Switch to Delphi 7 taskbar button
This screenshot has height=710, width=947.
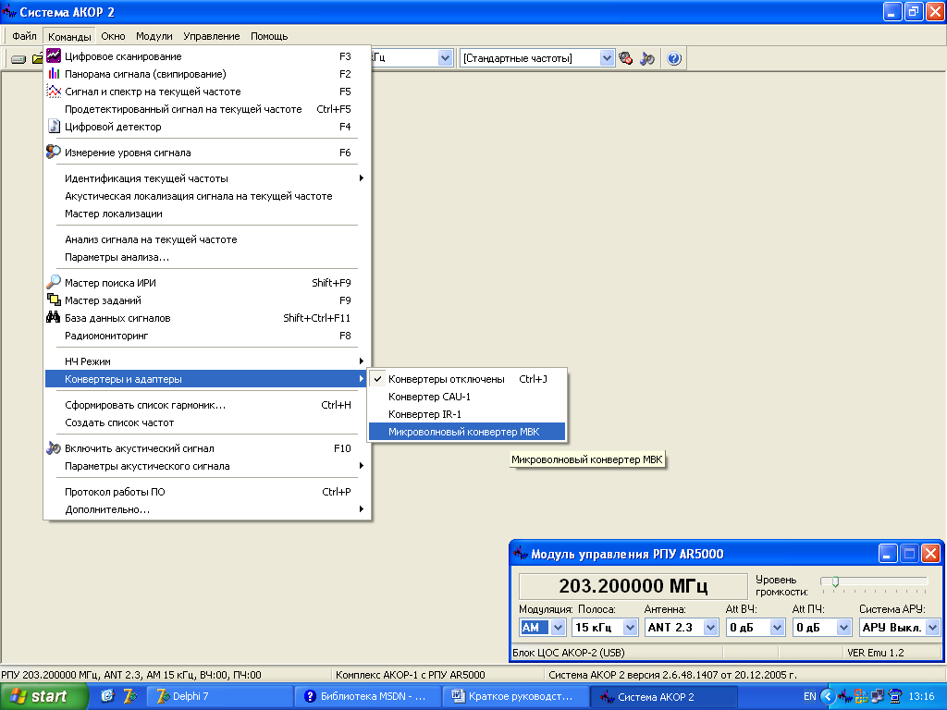point(219,696)
